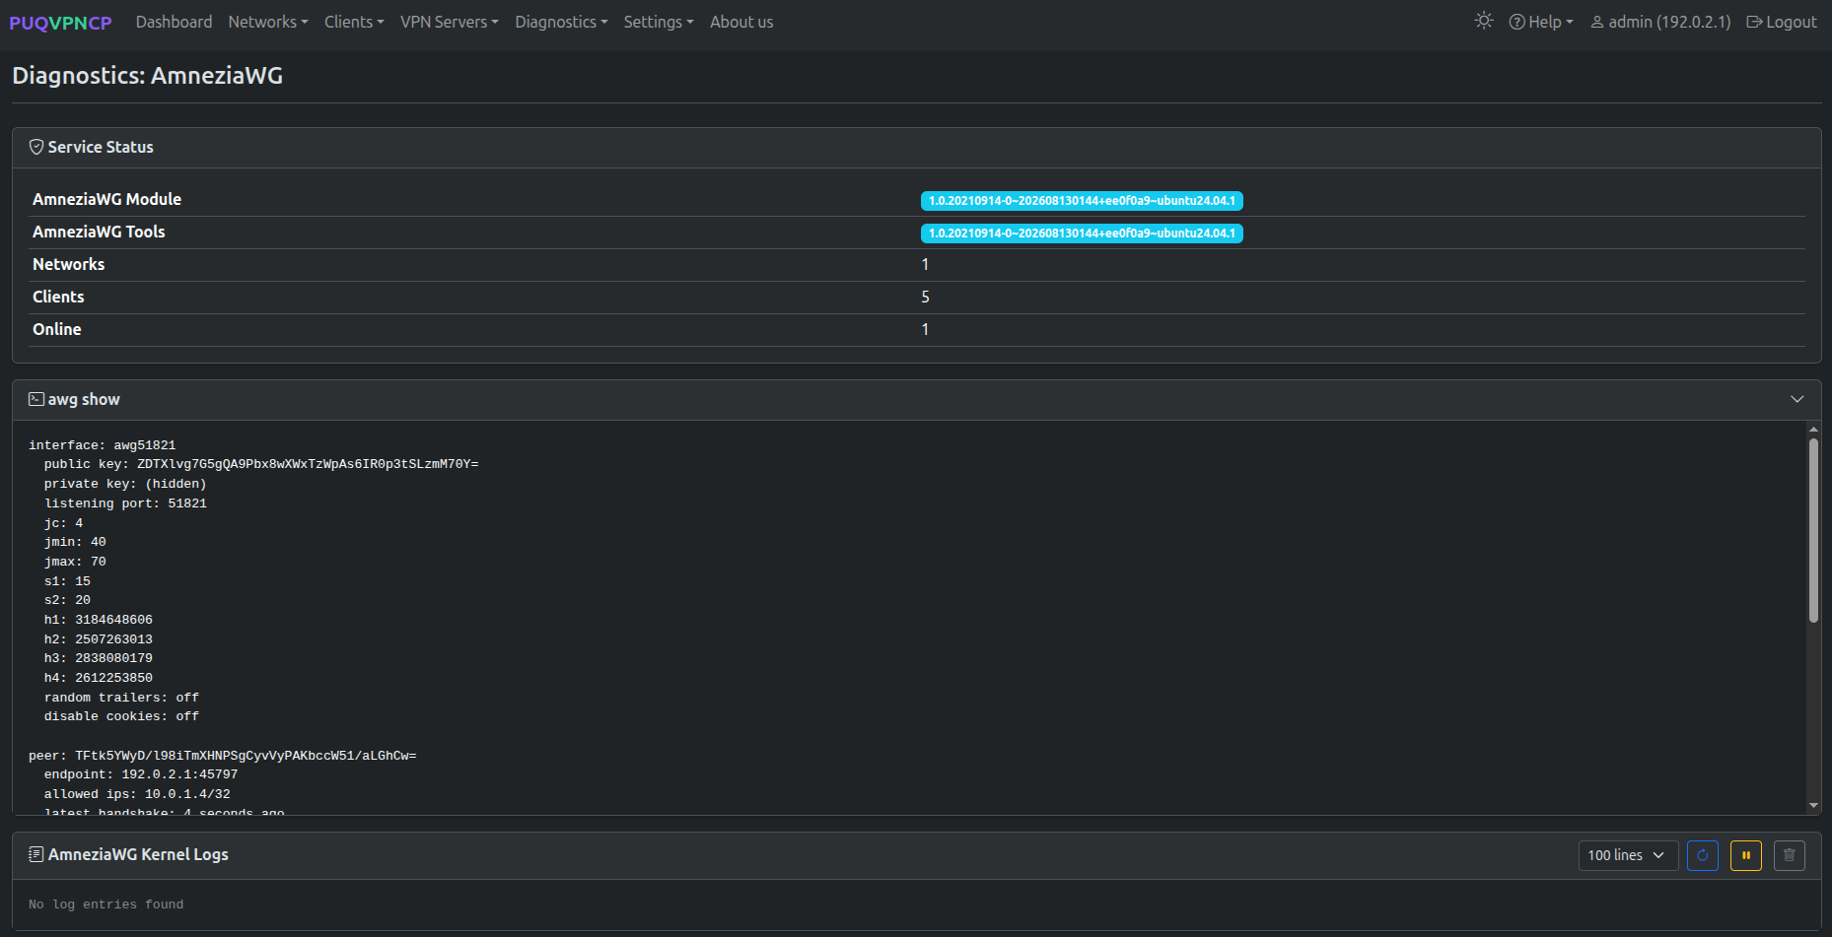Toggle the light/dark theme sun icon
Screen dimensions: 1832x937
click(1484, 21)
